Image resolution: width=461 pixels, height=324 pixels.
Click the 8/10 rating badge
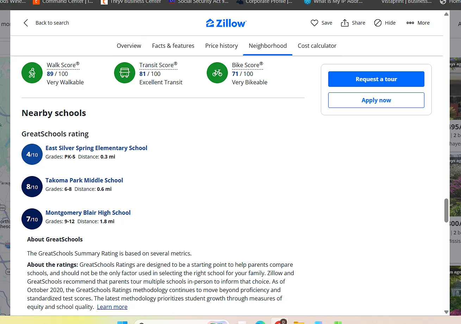tap(32, 187)
